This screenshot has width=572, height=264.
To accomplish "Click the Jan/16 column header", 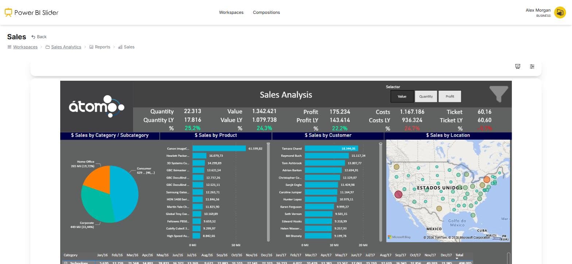I will point(103,255).
